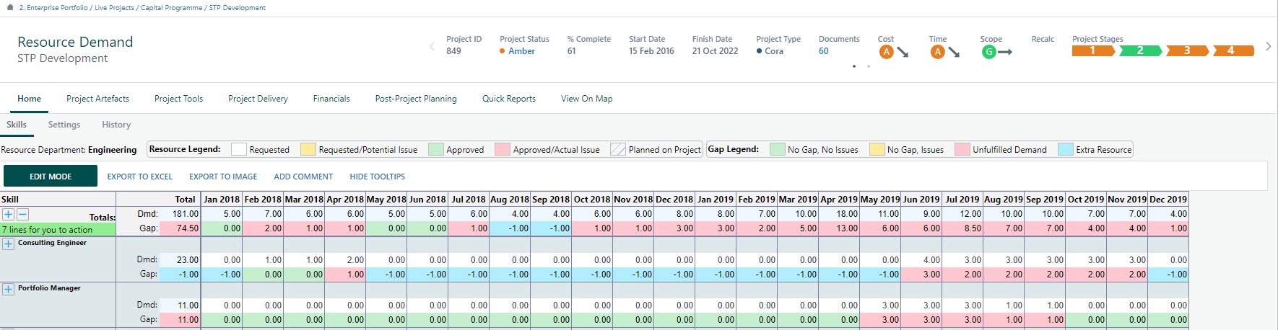Click the Apr 2019 column header
The image size is (1278, 330).
(839, 200)
